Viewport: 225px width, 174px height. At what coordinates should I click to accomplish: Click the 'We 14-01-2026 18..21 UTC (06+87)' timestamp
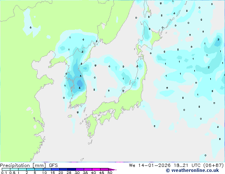176,165
